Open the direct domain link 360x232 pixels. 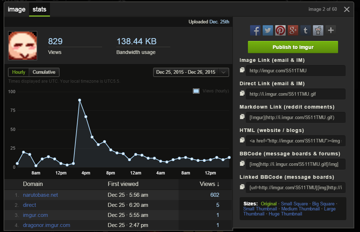point(29,205)
